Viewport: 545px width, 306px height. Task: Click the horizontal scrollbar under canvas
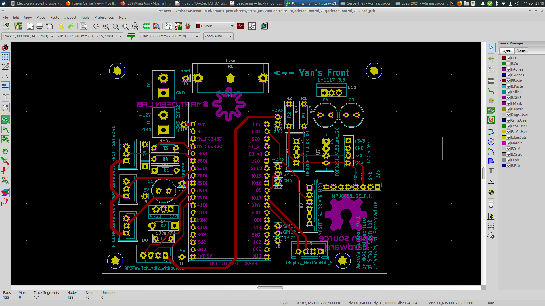tap(270, 288)
